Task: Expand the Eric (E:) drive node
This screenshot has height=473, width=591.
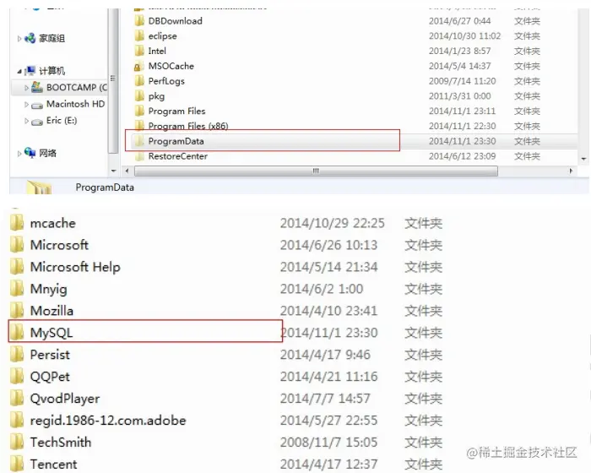Action: coord(26,121)
